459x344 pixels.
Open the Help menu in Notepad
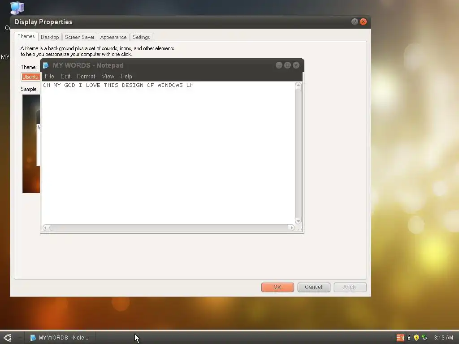tap(126, 76)
